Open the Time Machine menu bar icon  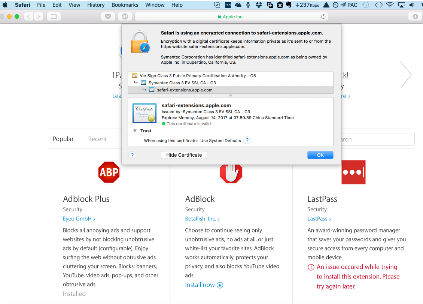[366, 5]
